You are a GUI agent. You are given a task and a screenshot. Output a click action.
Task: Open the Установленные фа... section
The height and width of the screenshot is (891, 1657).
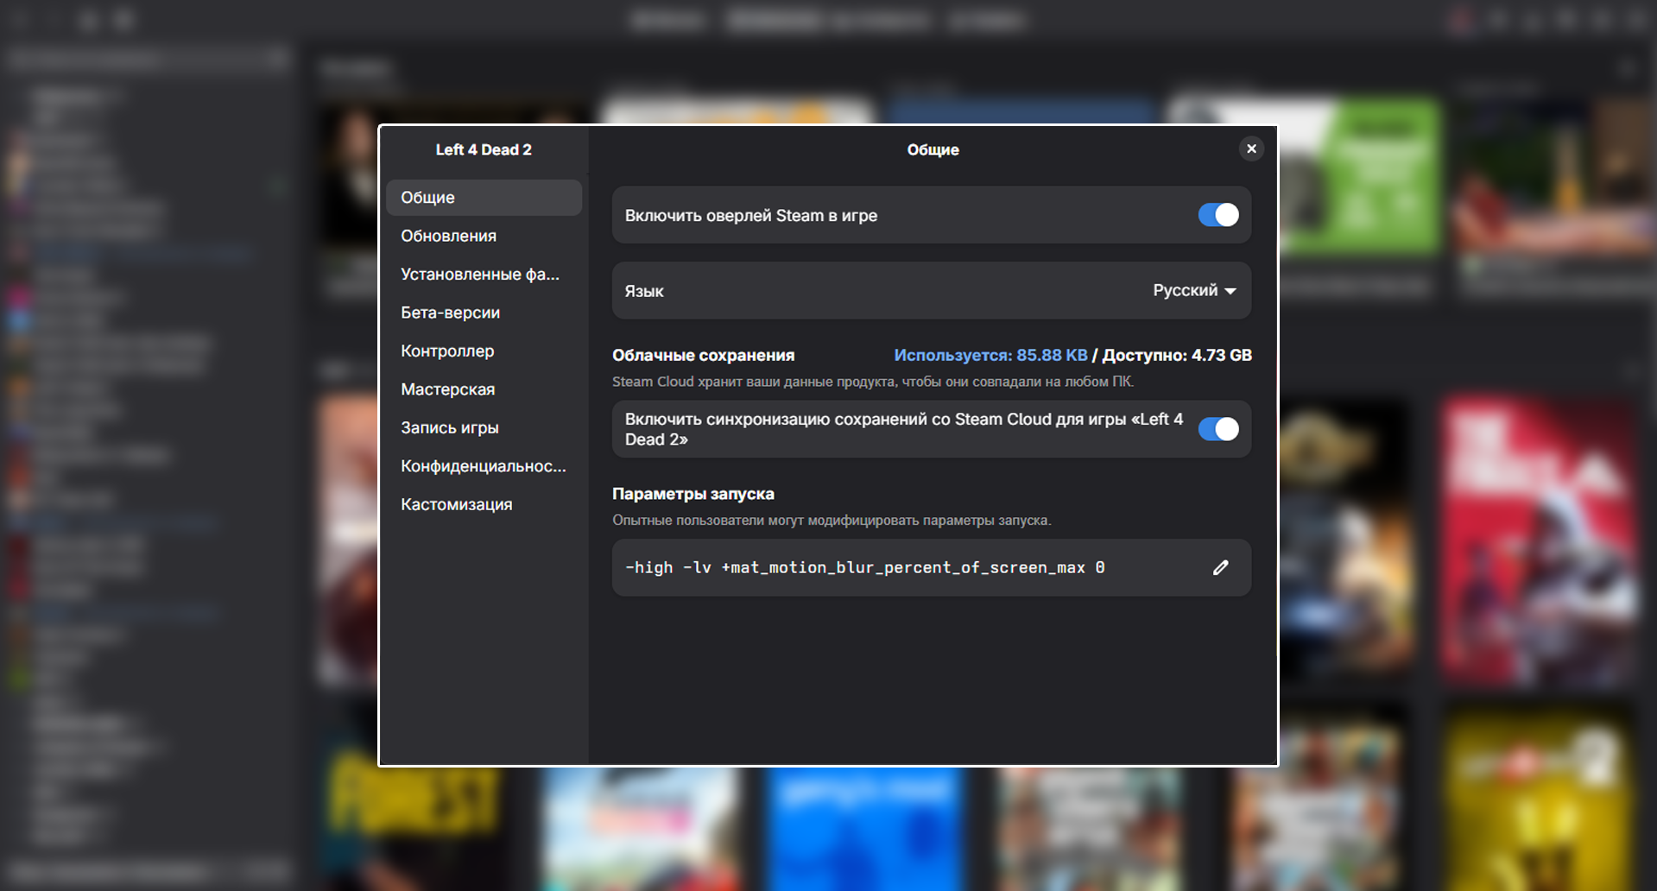pyautogui.click(x=484, y=275)
